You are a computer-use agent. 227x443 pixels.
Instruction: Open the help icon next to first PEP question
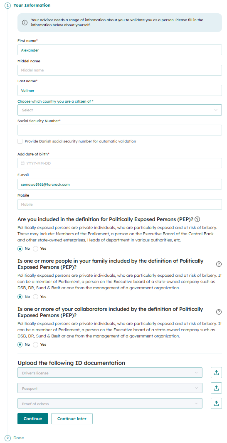coord(197,219)
